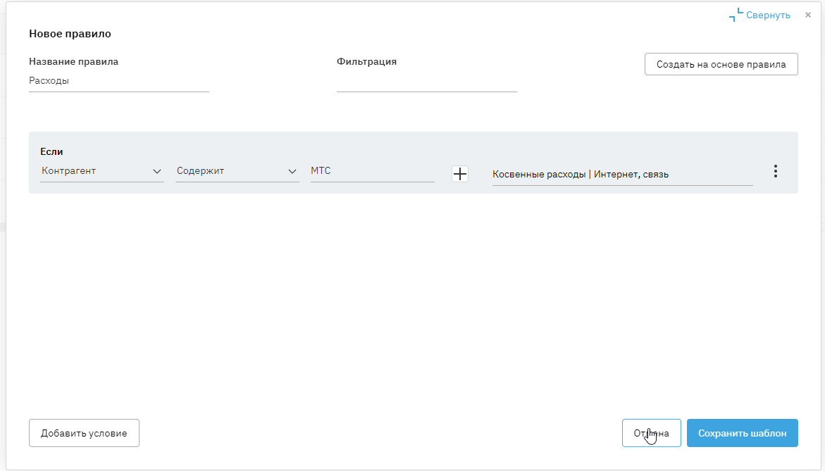Viewport: 825px width, 471px height.
Task: Click the Если condition label
Action: pos(52,151)
